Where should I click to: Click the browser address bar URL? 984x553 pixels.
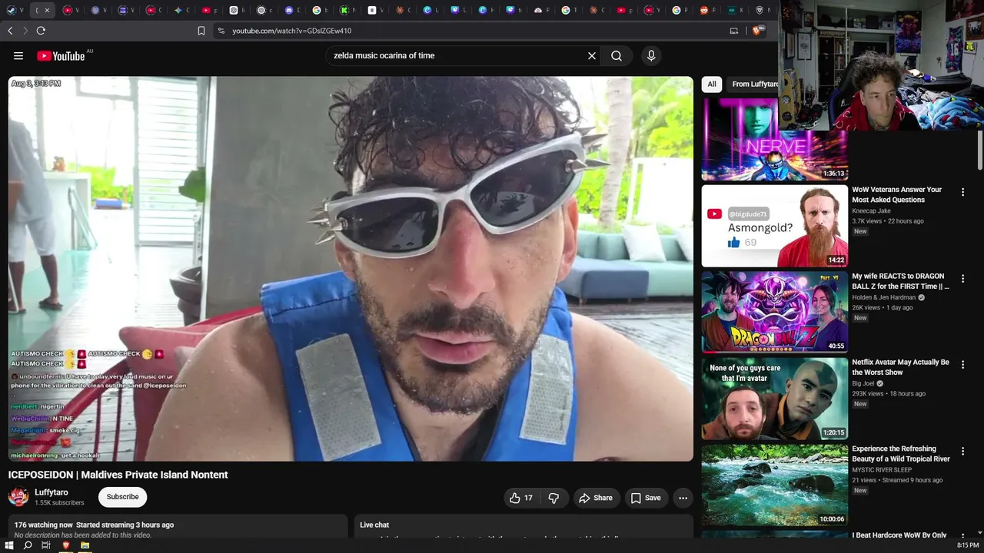click(292, 31)
